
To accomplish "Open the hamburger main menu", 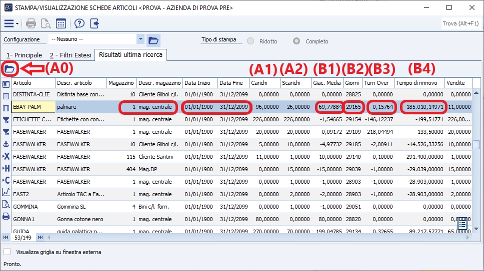I will [x=9, y=23].
